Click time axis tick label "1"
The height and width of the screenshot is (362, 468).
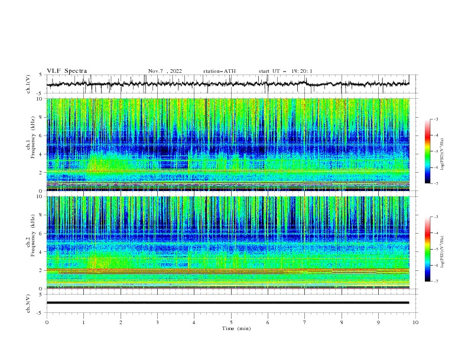pyautogui.click(x=83, y=322)
